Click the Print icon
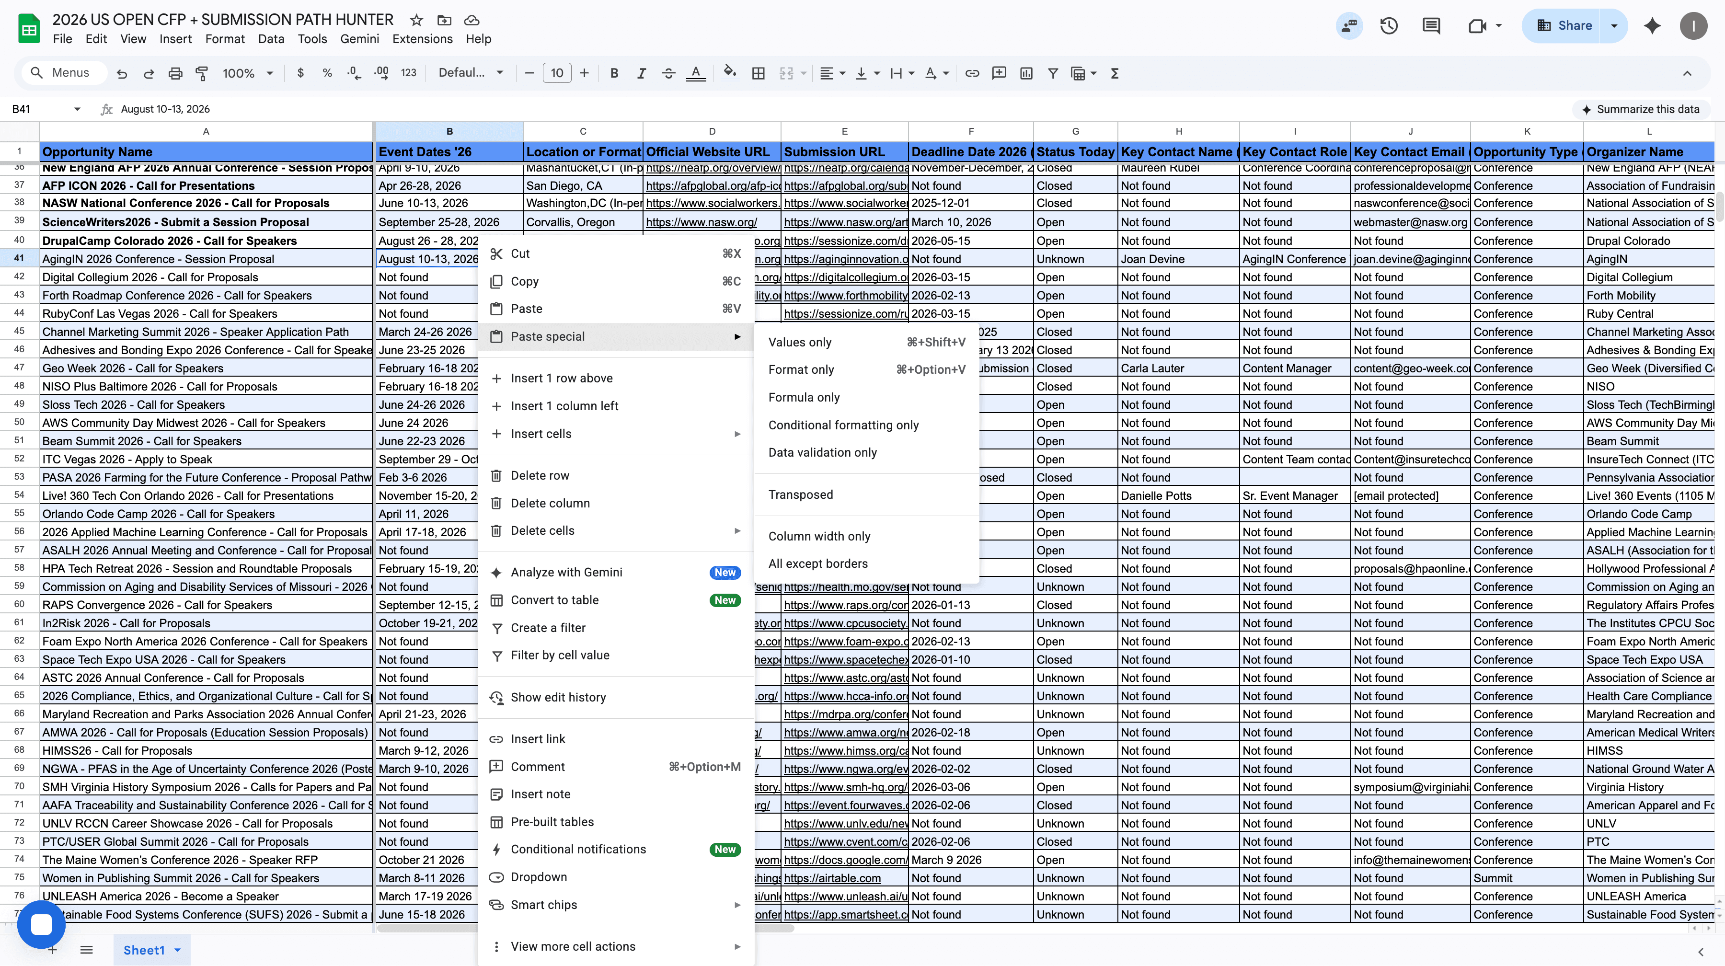This screenshot has height=966, width=1725. 175,73
